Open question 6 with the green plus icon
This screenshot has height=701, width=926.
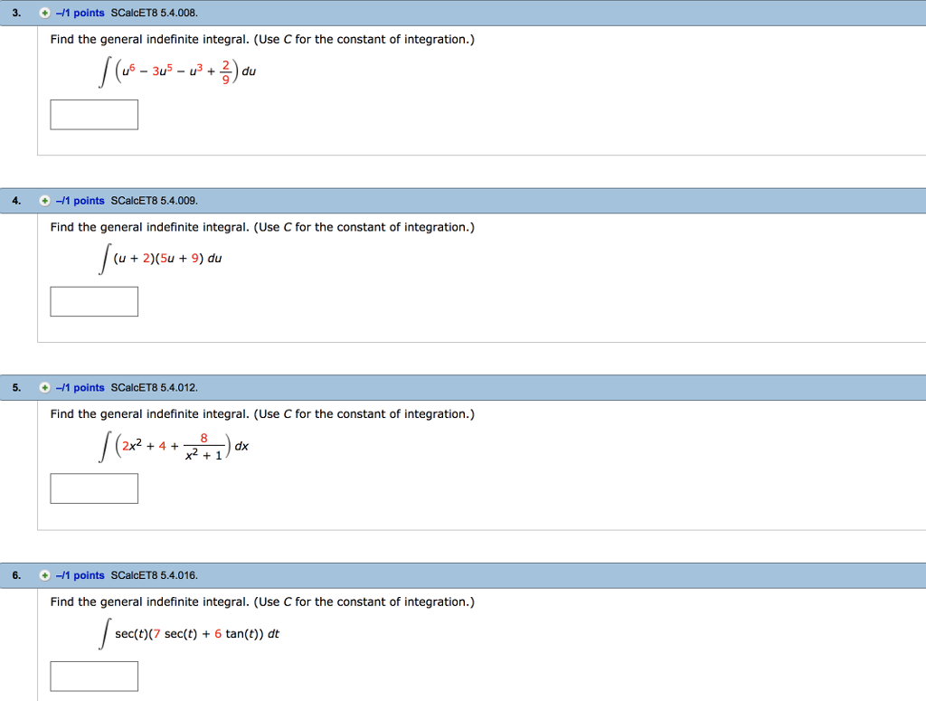43,575
